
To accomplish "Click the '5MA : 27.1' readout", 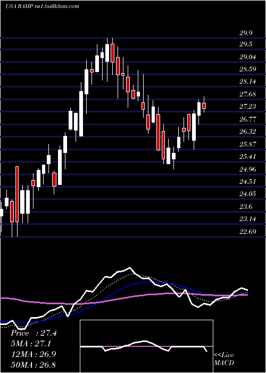I will (31, 344).
